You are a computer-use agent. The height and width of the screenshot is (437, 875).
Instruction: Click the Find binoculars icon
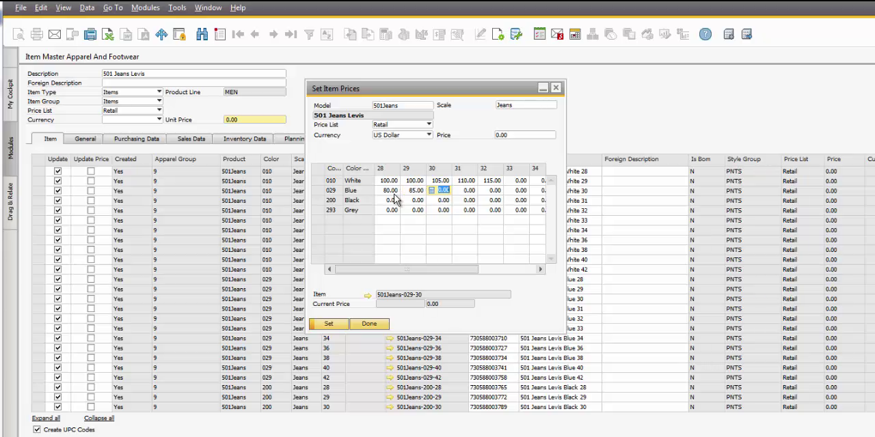point(202,34)
